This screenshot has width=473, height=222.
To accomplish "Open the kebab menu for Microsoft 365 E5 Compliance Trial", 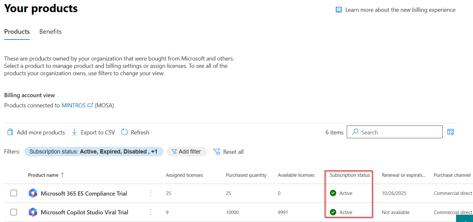I will (x=151, y=193).
